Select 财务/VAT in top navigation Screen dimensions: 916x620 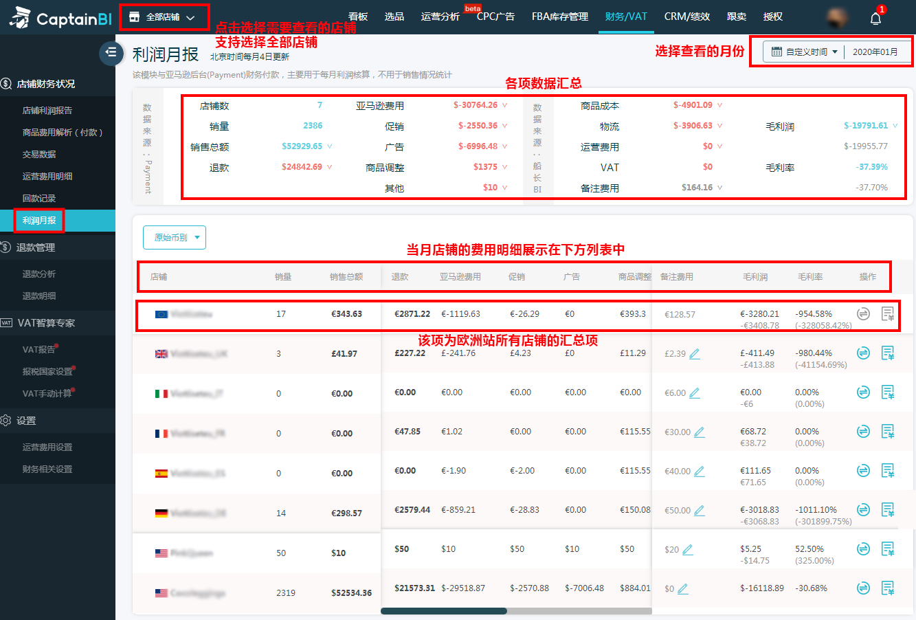tap(626, 16)
